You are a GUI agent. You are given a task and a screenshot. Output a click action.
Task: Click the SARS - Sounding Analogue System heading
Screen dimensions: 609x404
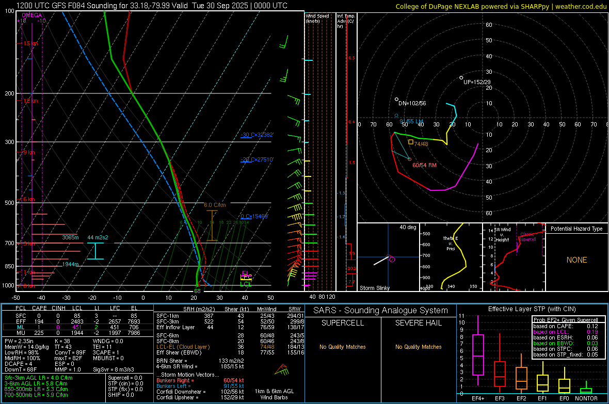pos(380,311)
